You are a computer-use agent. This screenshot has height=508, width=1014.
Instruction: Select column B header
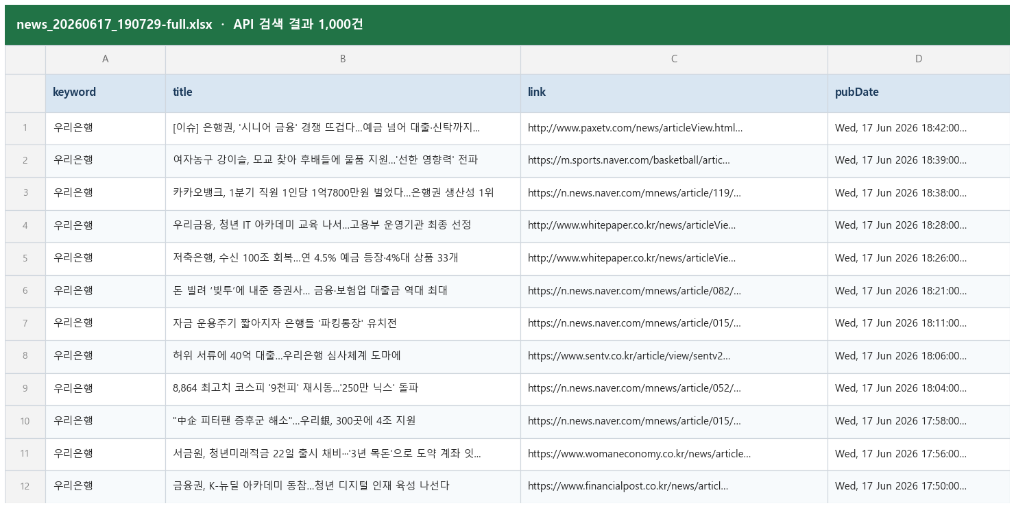pos(343,60)
